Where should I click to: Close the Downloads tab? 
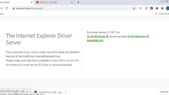pyautogui.click(x=31, y=2)
